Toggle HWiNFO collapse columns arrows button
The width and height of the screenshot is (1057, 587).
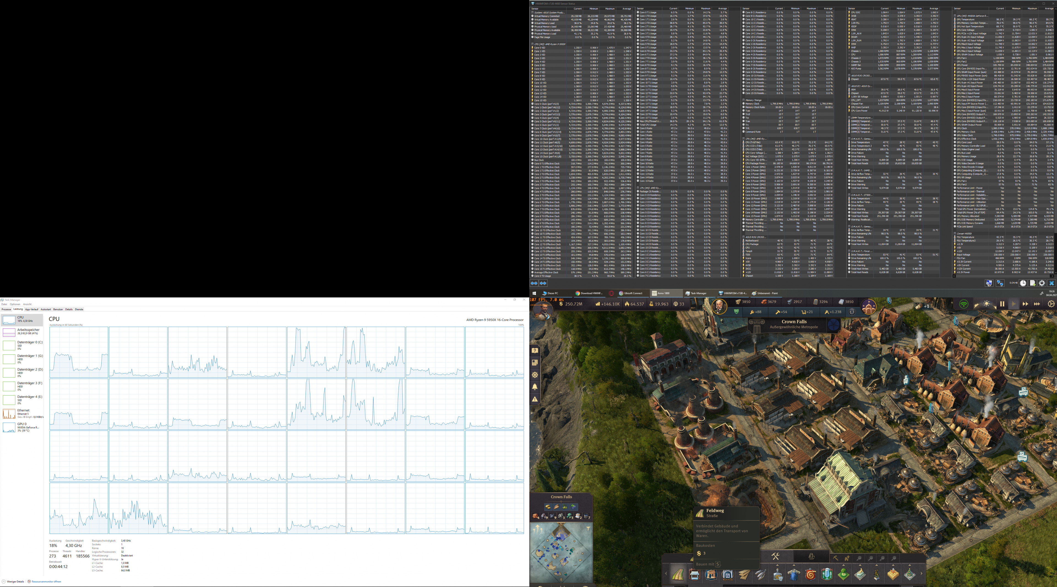[543, 283]
